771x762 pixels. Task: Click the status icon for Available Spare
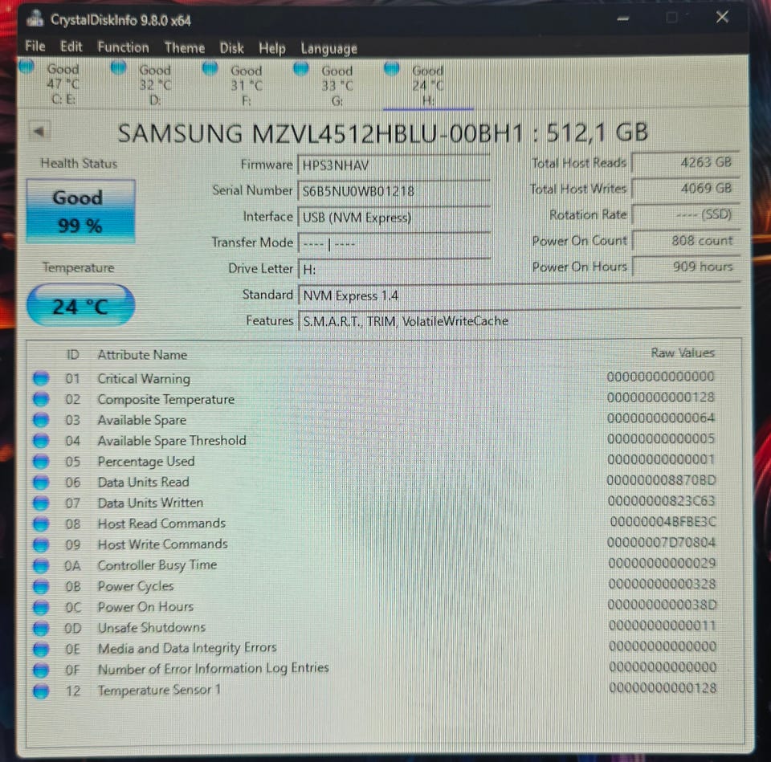(41, 419)
